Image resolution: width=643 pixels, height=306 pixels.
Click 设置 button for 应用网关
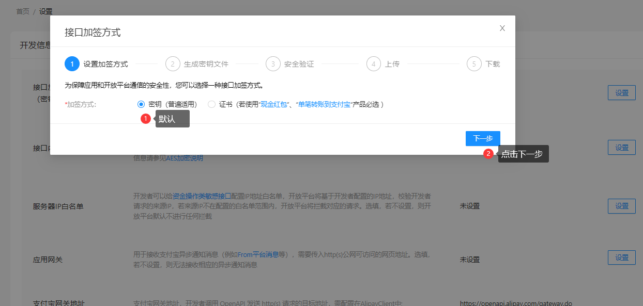(621, 257)
